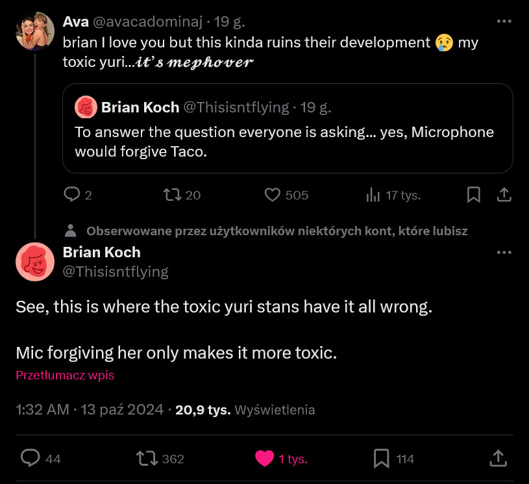Repost Brian Koch's tweet with 362 reposts
This screenshot has height=484, width=529.
pyautogui.click(x=147, y=459)
